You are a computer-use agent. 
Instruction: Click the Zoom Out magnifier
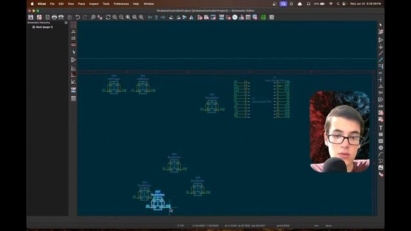coord(121,17)
